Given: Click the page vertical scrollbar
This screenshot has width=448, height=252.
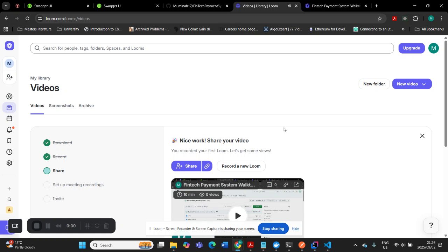Looking at the screenshot, I should coord(446,94).
